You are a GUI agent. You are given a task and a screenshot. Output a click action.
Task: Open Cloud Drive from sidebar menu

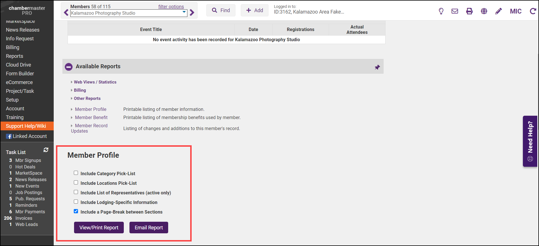click(x=18, y=65)
